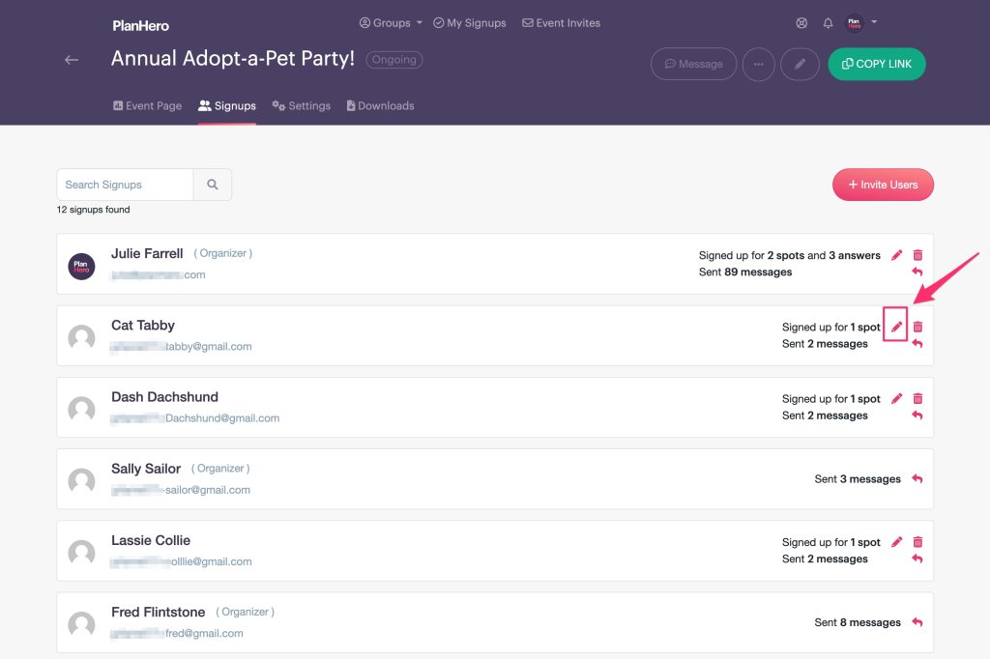This screenshot has height=659, width=990.
Task: Click the text "12 signups found"
Action: (94, 210)
